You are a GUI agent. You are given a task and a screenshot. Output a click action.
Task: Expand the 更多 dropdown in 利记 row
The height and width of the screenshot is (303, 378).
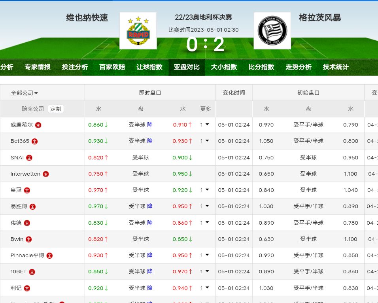click(204, 288)
